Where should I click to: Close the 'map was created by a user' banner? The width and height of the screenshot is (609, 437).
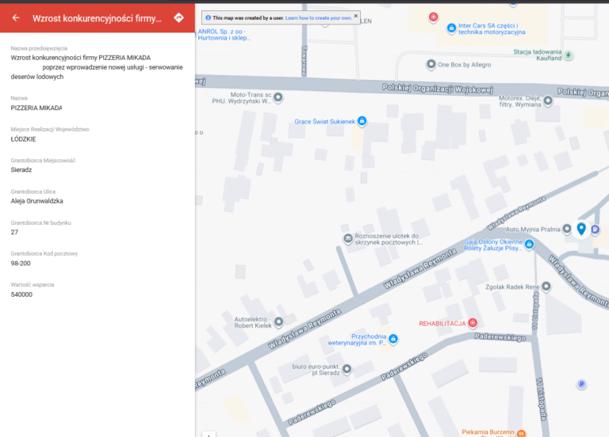pyautogui.click(x=356, y=16)
